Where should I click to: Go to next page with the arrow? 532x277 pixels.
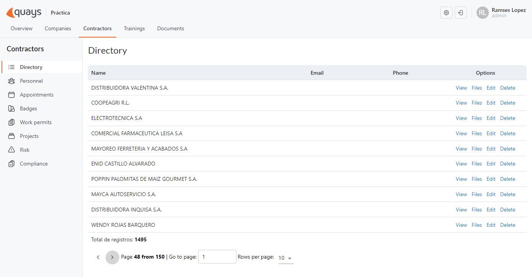click(x=112, y=257)
